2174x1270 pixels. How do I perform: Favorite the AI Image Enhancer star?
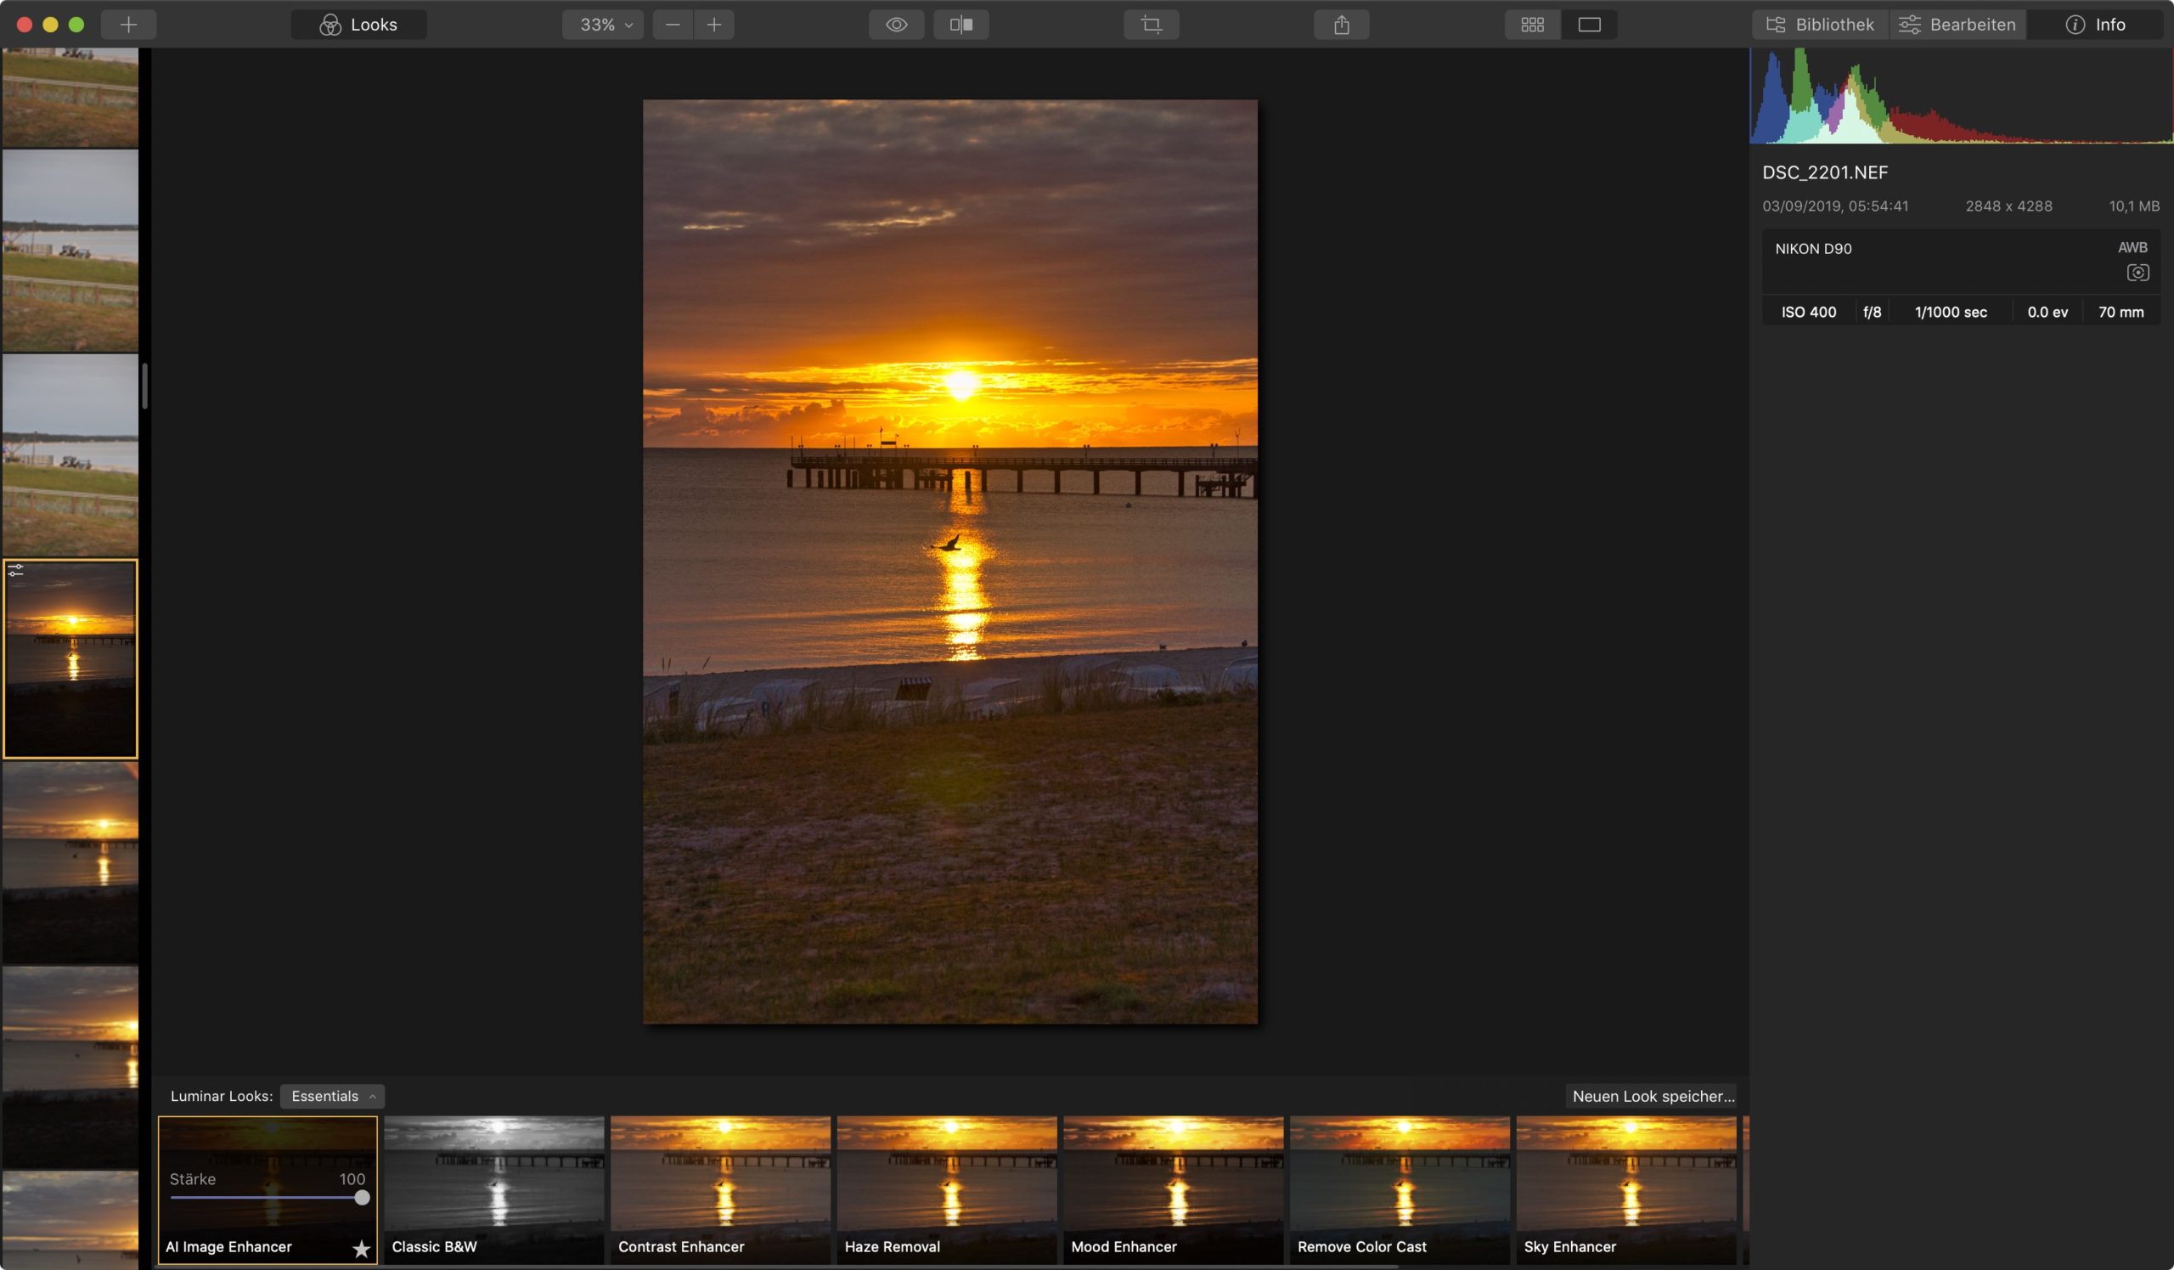[x=362, y=1249]
